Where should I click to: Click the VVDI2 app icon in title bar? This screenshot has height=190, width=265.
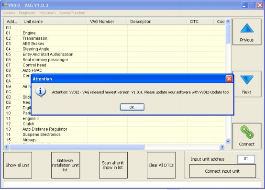tap(4, 5)
